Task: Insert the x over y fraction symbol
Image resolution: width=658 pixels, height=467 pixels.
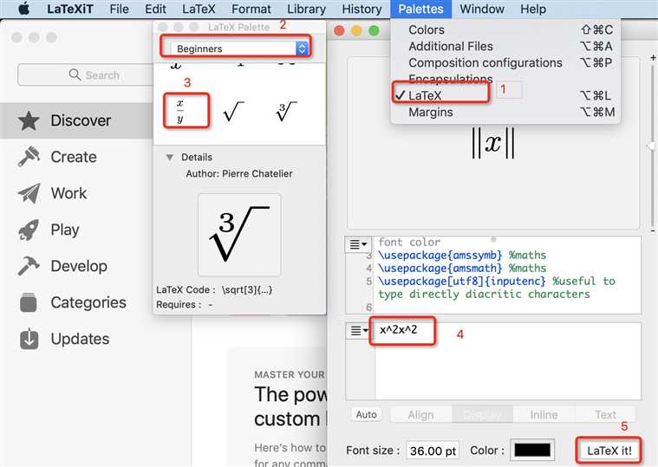Action: [x=180, y=111]
